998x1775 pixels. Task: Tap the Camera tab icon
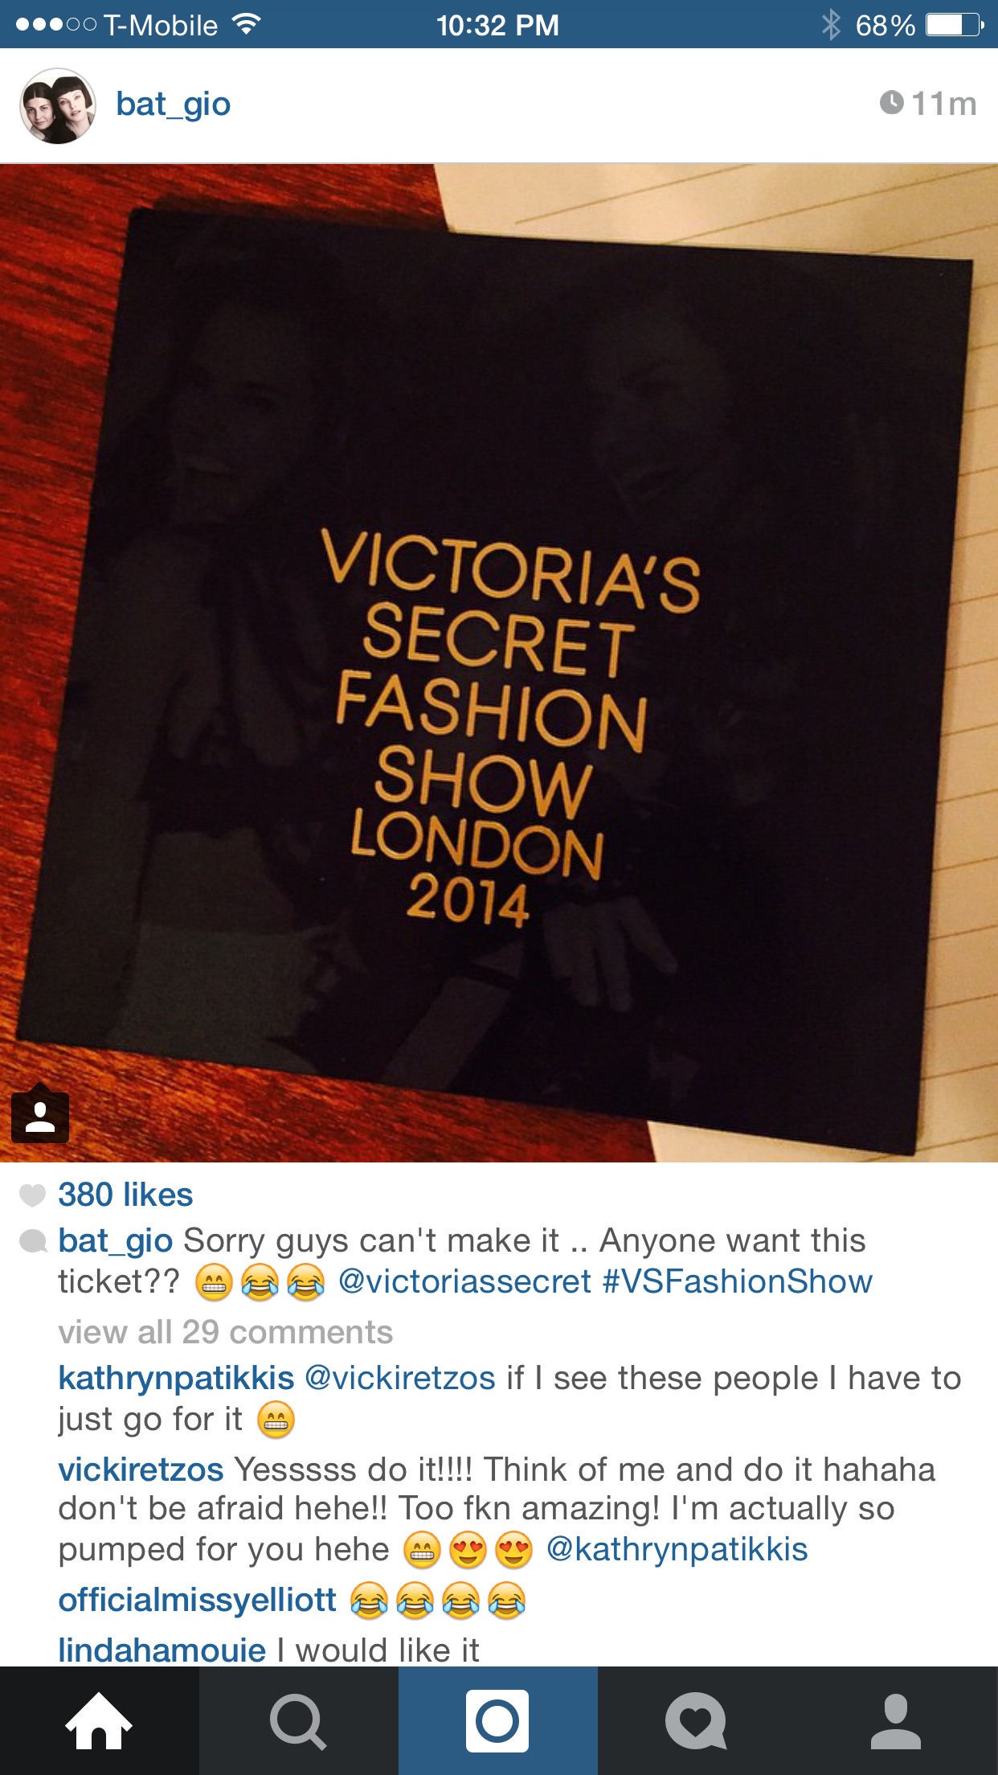point(497,1720)
